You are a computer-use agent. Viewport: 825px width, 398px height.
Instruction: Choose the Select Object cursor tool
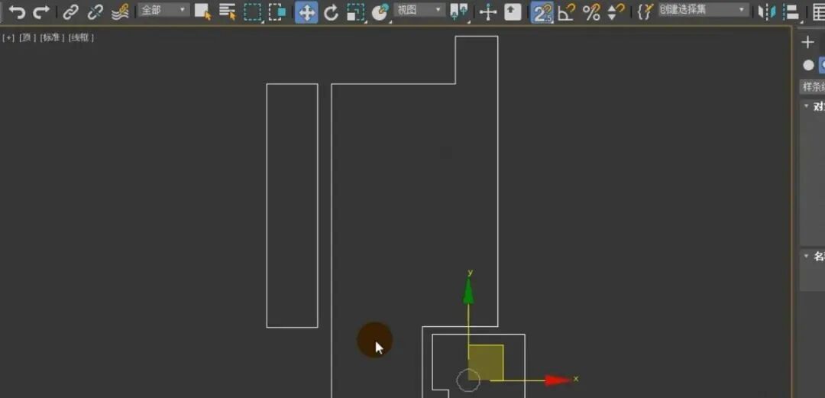[202, 11]
